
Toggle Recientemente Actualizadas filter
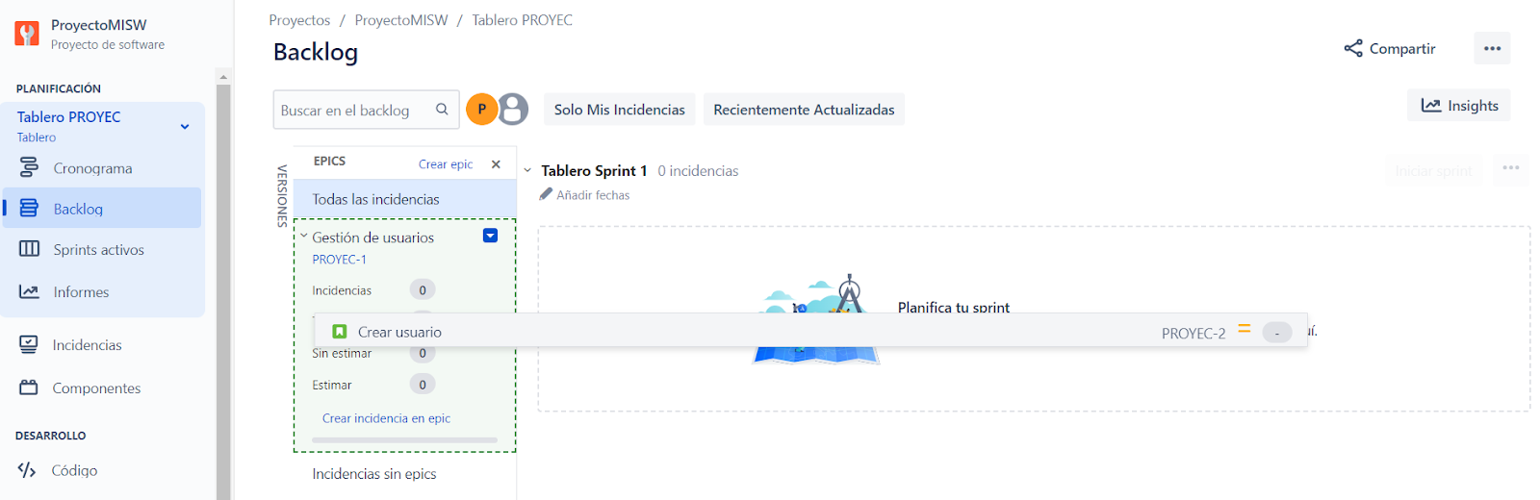pos(804,110)
